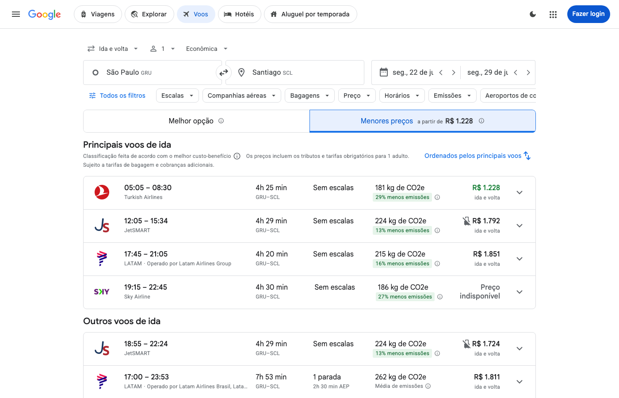
Task: Show emissions info for Sky Airline flight
Action: 440,297
